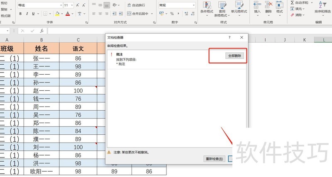
Task: Select the 语文 header cell
Action: 78,48
